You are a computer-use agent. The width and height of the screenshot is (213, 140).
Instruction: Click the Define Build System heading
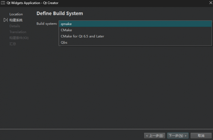(60, 13)
